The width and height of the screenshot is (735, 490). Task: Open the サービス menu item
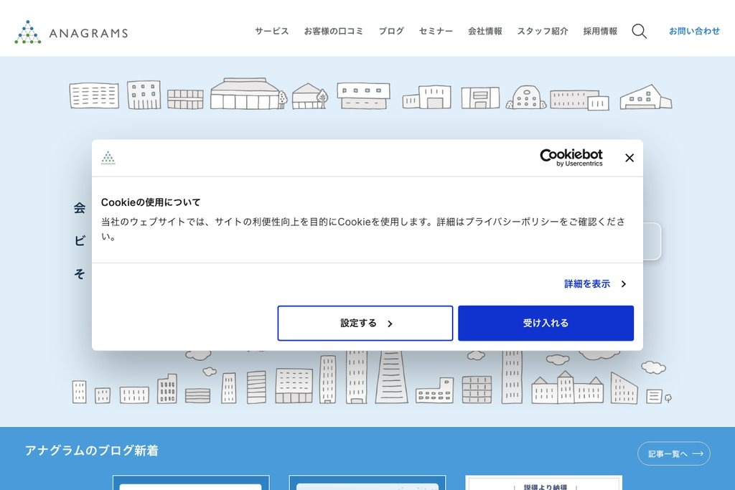point(270,32)
